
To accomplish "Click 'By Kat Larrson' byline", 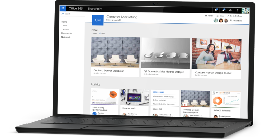I will coord(201,75).
